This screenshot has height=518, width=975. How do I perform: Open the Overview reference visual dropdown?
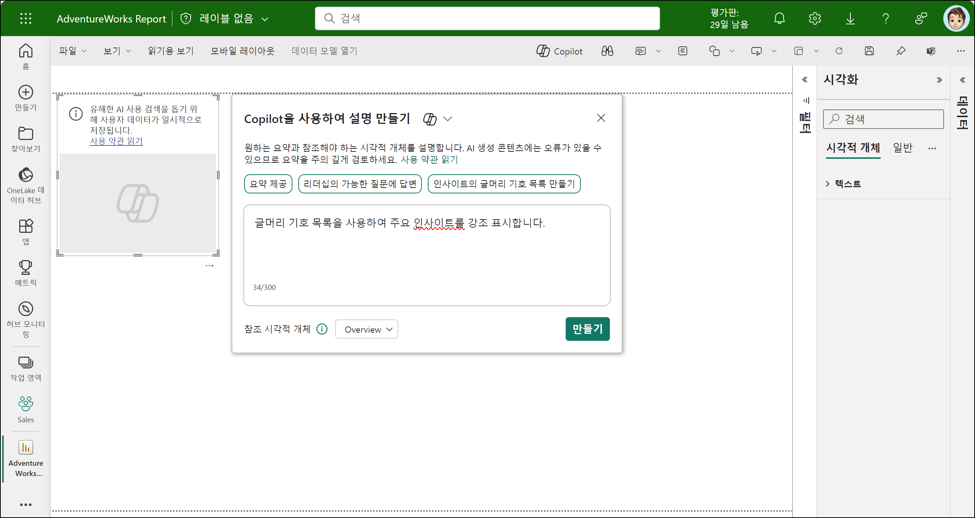coord(367,329)
